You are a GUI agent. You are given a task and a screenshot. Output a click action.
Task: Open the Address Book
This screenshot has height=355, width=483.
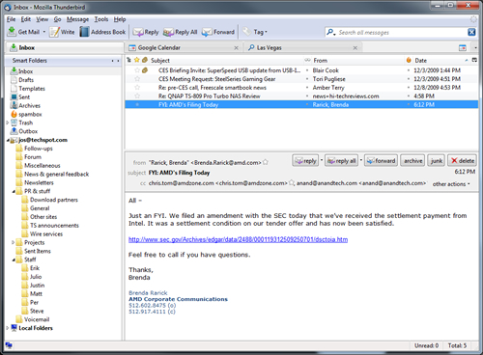(x=102, y=32)
